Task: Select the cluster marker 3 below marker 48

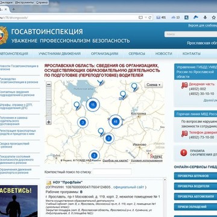Action: point(108,138)
